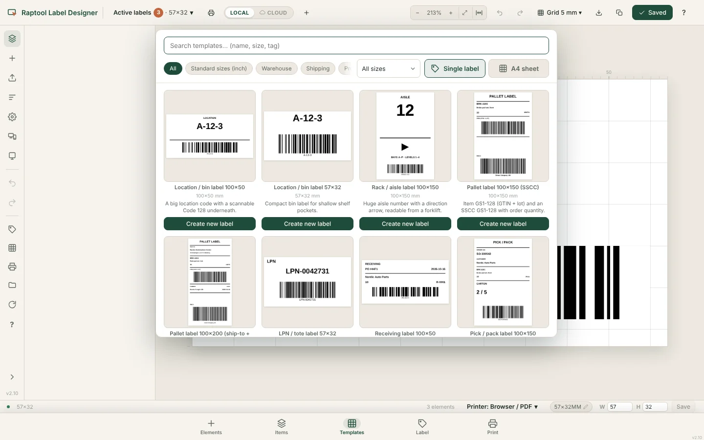Click the top toolbar redo arrow
The height and width of the screenshot is (440, 704).
pos(520,13)
